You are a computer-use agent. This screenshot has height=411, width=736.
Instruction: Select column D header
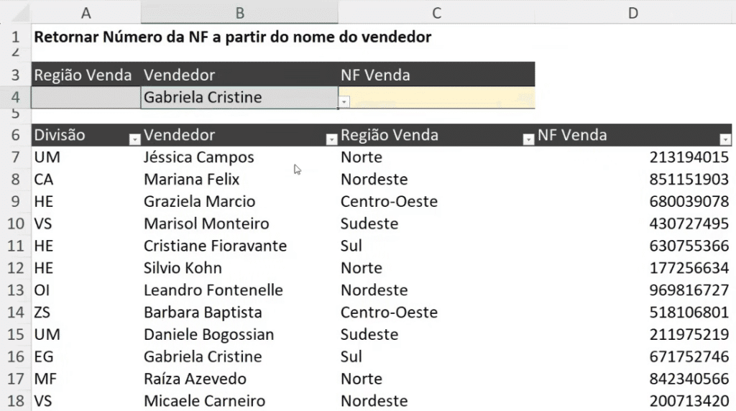coord(632,12)
